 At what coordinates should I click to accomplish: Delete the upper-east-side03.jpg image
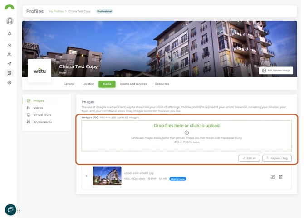[x=281, y=176]
